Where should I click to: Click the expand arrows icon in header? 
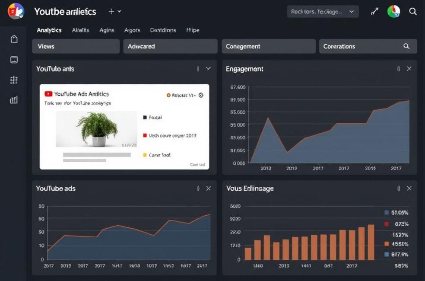[x=374, y=12]
